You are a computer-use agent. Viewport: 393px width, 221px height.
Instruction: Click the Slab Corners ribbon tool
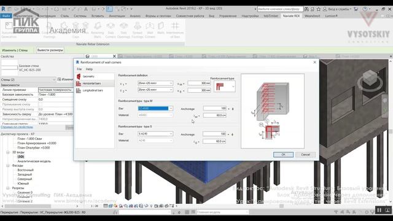click(x=111, y=30)
